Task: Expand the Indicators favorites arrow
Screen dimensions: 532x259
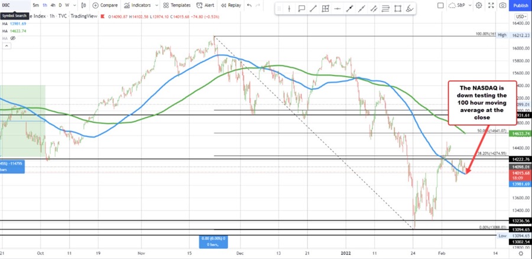Action: [x=156, y=5]
